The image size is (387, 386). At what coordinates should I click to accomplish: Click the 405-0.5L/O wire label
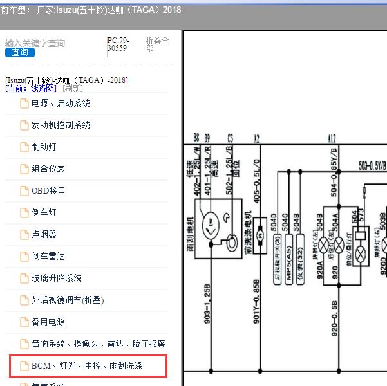click(x=256, y=181)
